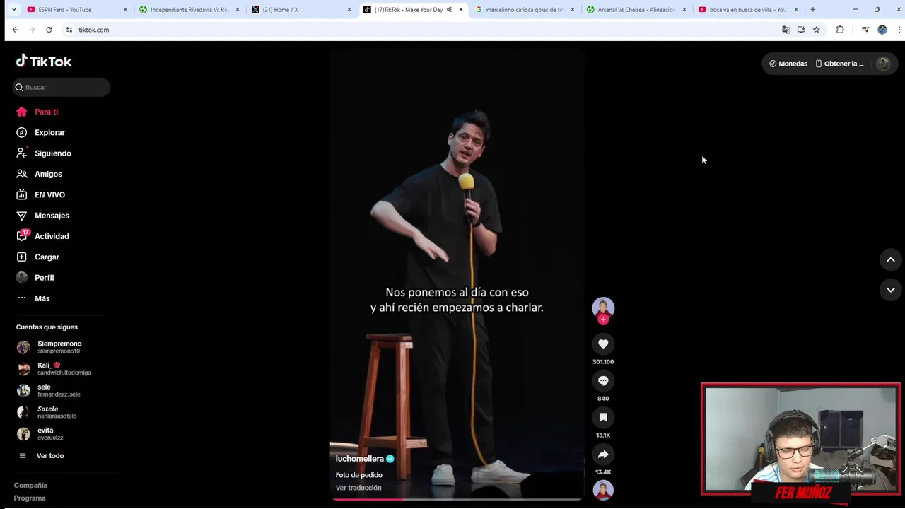Open a new browser tab
Screen dimensions: 905x509
pos(813,10)
